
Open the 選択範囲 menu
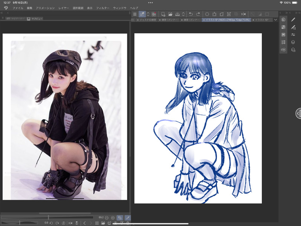coord(78,8)
